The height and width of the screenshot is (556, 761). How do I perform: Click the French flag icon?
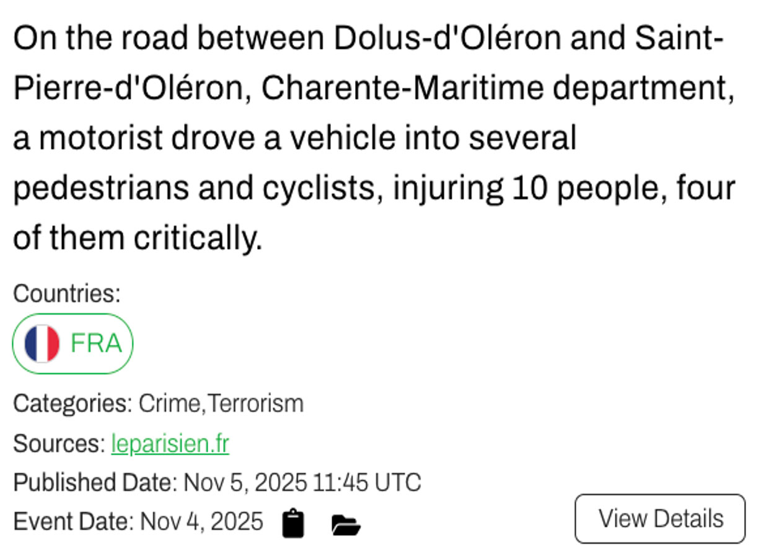pos(42,344)
